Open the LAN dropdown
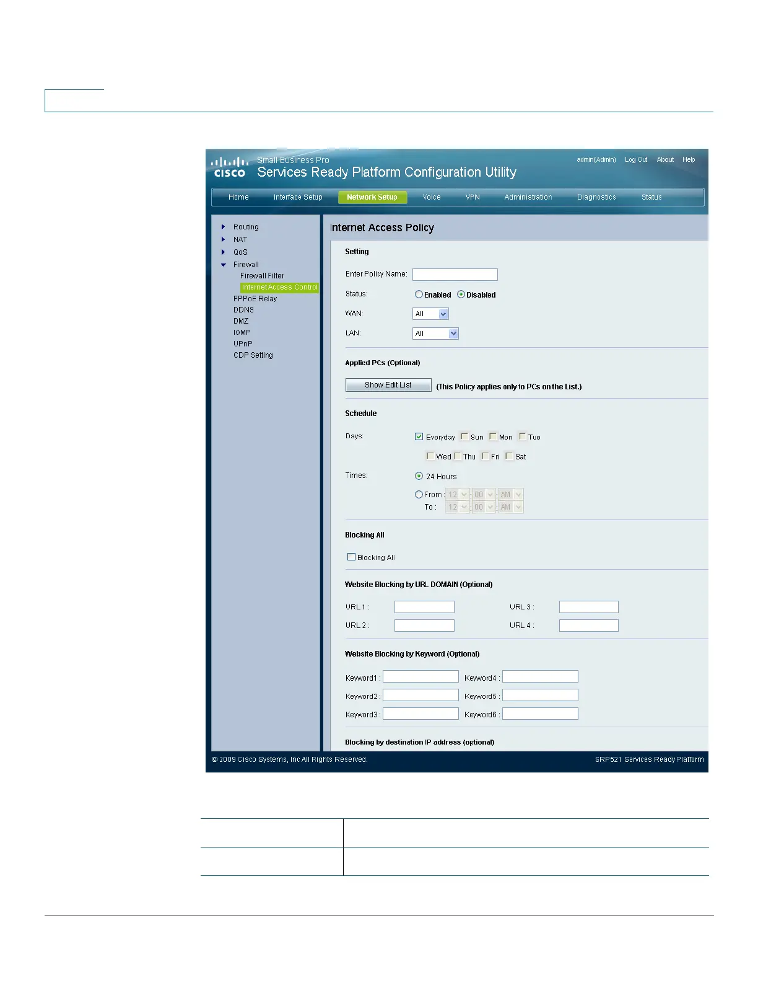This screenshot has height=982, width=758. pyautogui.click(x=435, y=334)
